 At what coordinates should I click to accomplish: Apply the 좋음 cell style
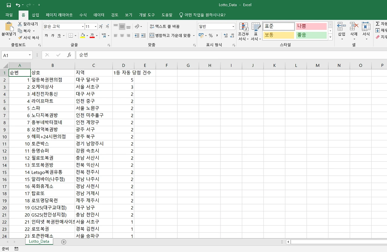click(x=311, y=35)
